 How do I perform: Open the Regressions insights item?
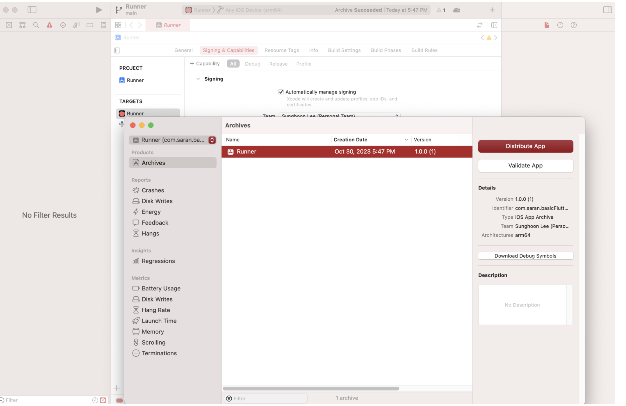(158, 261)
